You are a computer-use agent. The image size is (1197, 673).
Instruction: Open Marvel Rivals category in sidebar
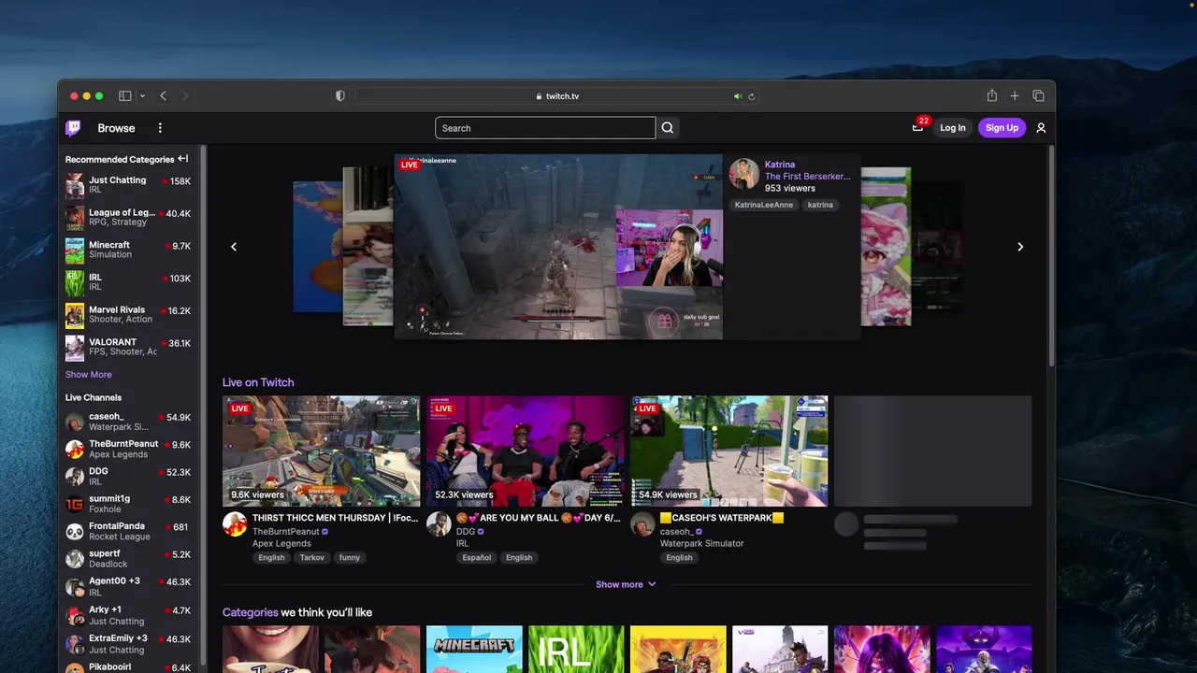128,315
